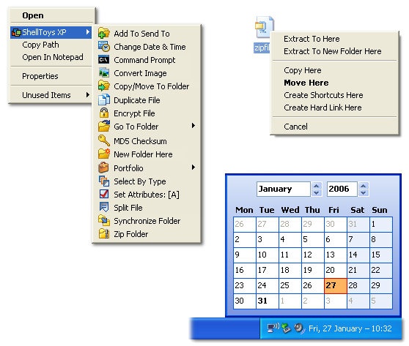Screen dimensions: 409x346
Task: Toggle the Set Attributes checkmark icon
Action: (104, 195)
